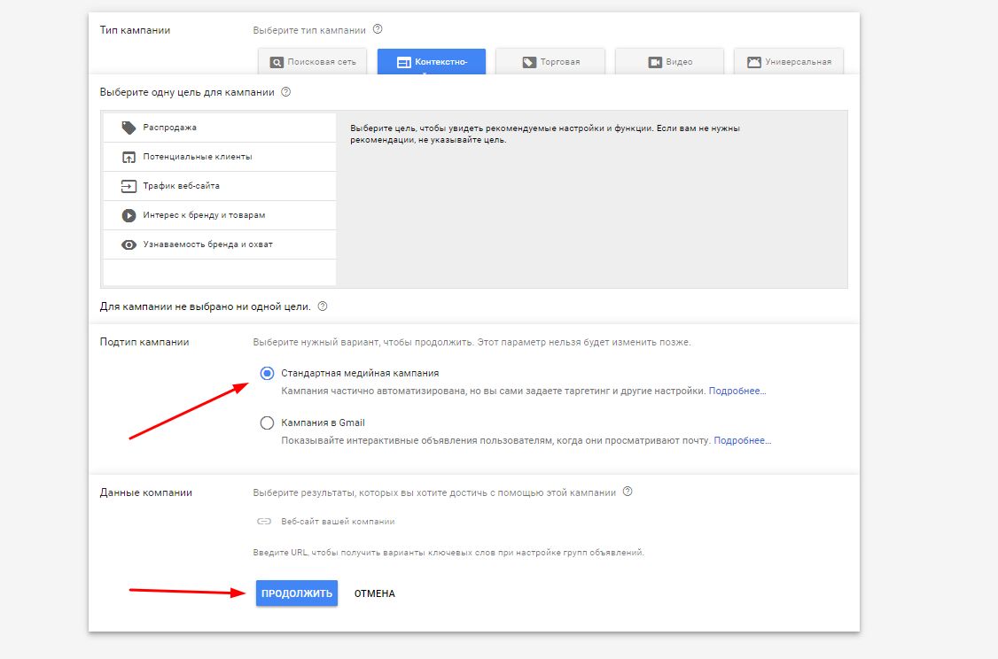This screenshot has width=998, height=659.
Task: Open help icon in Данные компании section
Action: pyautogui.click(x=628, y=491)
